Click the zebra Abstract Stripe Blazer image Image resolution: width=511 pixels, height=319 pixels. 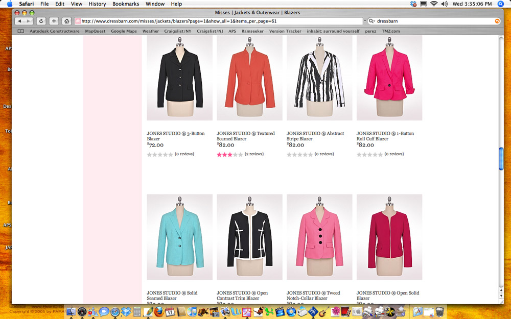[x=319, y=78]
